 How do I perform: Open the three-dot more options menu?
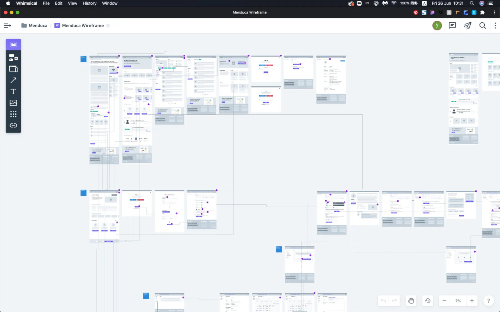[495, 26]
